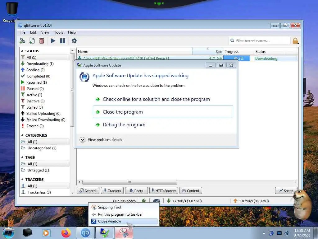Click the Apple Software Update globe icon in dialog

[x=84, y=77]
